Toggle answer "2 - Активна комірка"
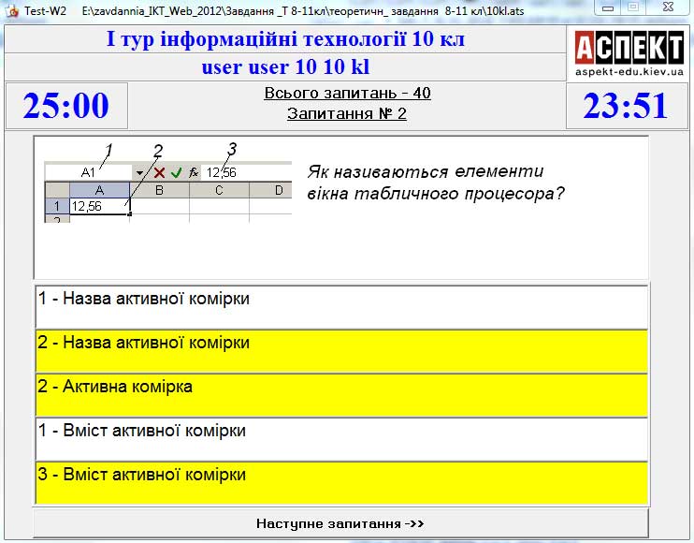 click(340, 394)
